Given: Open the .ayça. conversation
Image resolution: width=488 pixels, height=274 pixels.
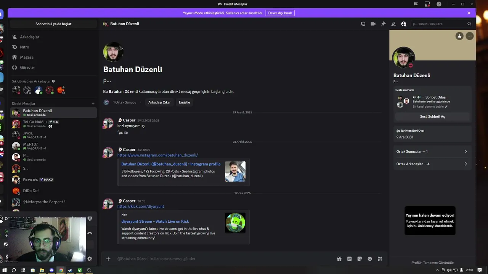Looking at the screenshot, I should coord(53,135).
